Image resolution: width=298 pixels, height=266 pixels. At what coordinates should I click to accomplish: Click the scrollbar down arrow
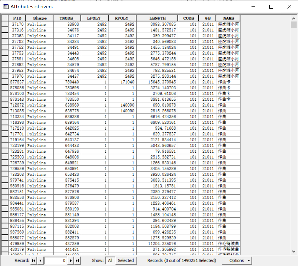point(293,252)
